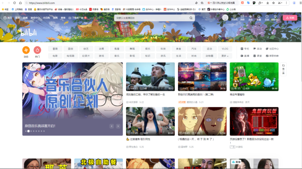
Task: Click the pink 投稿 upload button
Action: pos(290,18)
